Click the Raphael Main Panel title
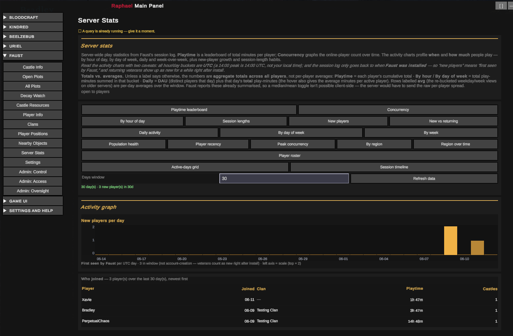Image resolution: width=513 pixels, height=336 pixels. [x=137, y=6]
